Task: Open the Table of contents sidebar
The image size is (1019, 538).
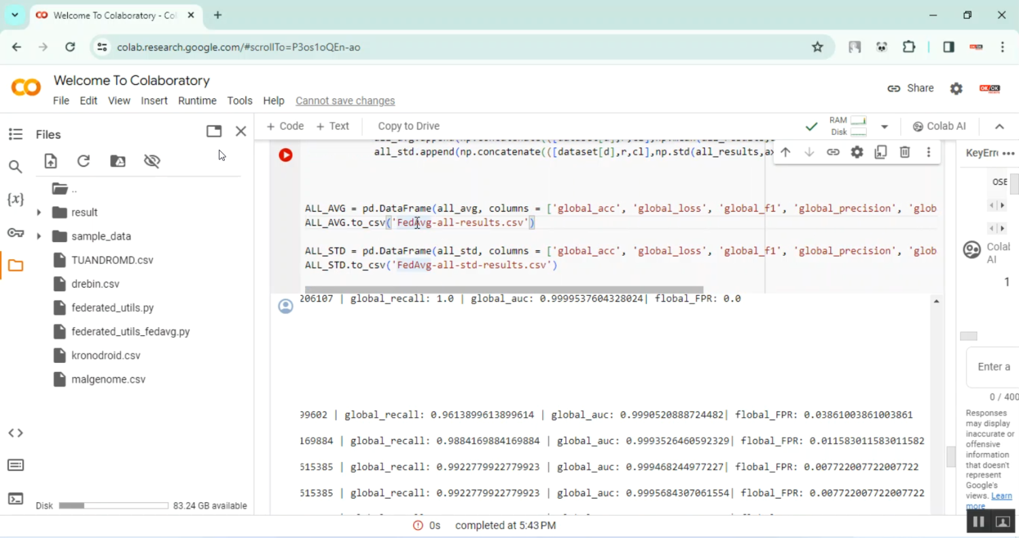Action: pyautogui.click(x=15, y=134)
